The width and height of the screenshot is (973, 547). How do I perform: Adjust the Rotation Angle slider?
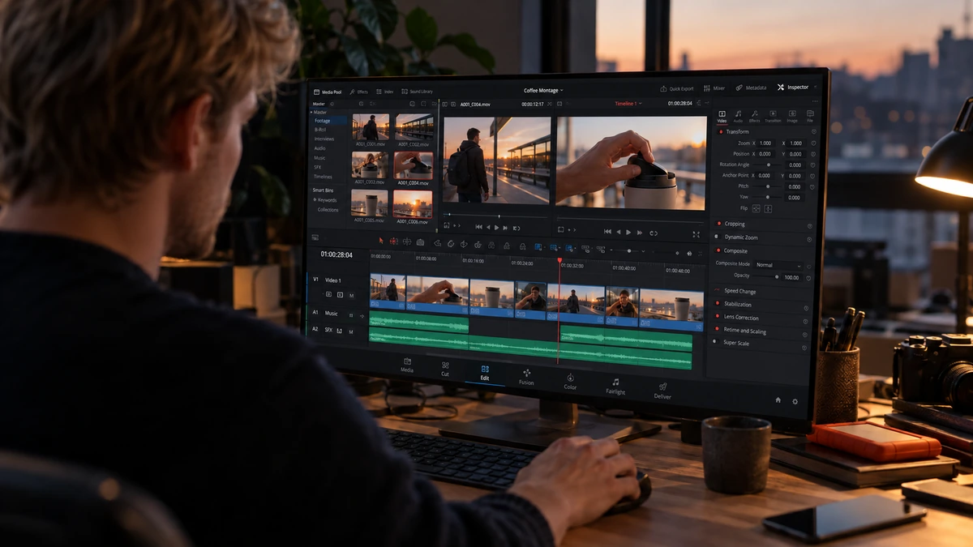click(767, 165)
